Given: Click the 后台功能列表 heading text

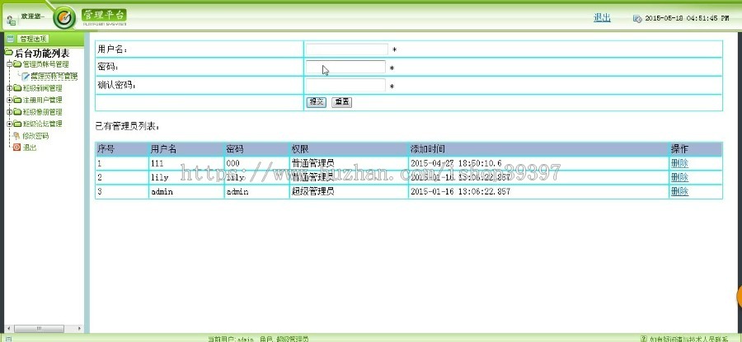Looking at the screenshot, I should 42,53.
